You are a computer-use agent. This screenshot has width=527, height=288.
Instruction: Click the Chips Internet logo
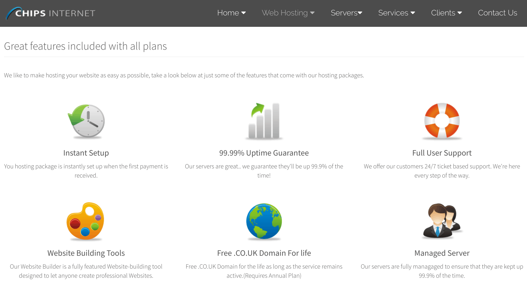[x=50, y=13]
